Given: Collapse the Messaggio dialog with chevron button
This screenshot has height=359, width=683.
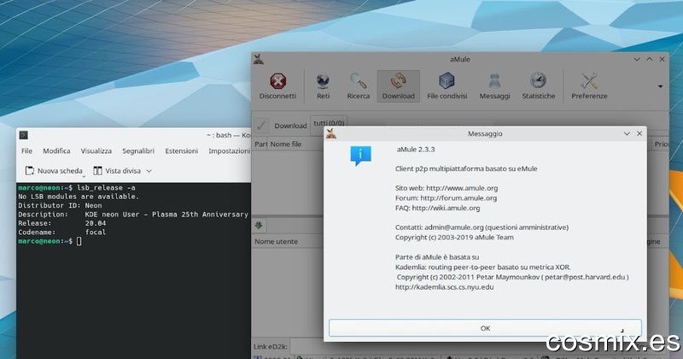Looking at the screenshot, I should click(627, 133).
